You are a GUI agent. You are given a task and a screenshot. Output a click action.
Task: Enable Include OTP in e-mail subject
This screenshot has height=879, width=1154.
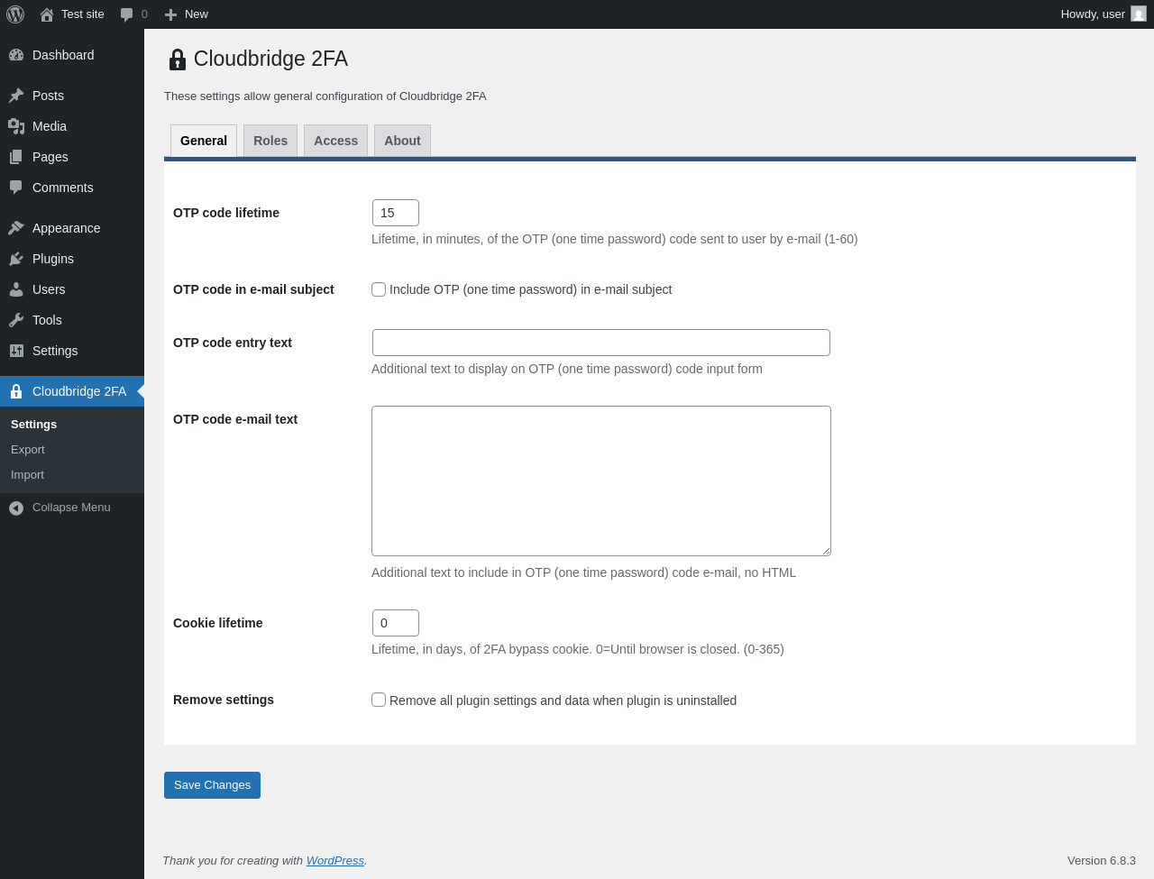(x=379, y=289)
